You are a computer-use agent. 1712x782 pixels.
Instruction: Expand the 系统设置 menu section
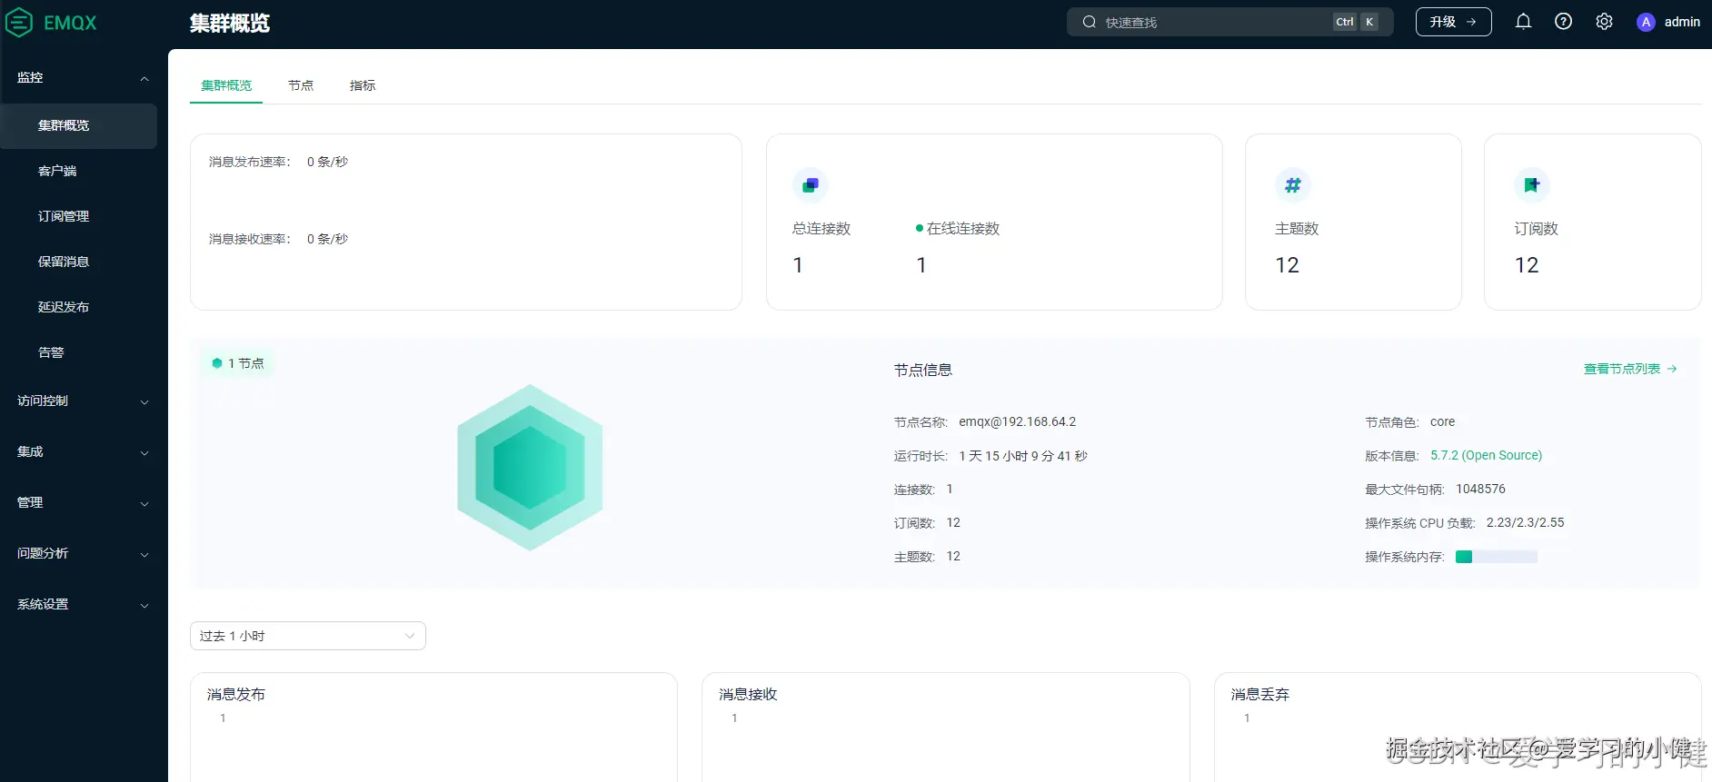tap(84, 604)
